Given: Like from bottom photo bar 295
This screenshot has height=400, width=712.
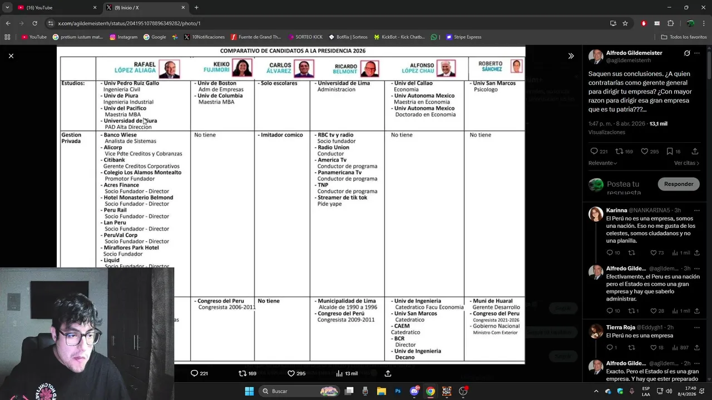Looking at the screenshot, I should click(296, 373).
